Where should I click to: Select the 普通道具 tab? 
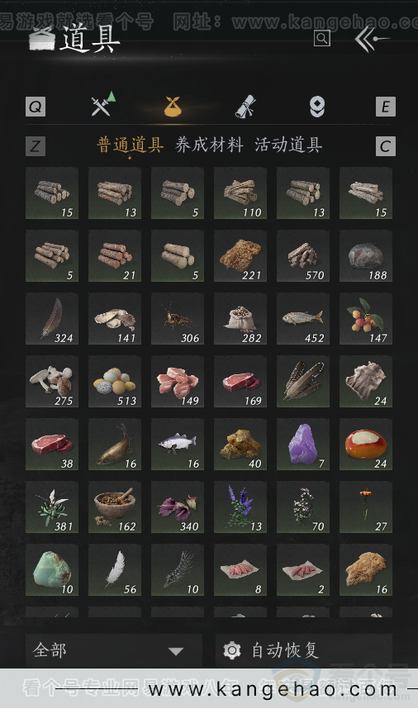tap(131, 145)
